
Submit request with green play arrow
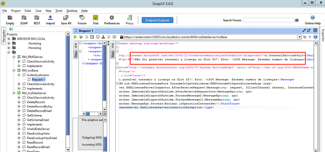pyautogui.click(x=75, y=37)
